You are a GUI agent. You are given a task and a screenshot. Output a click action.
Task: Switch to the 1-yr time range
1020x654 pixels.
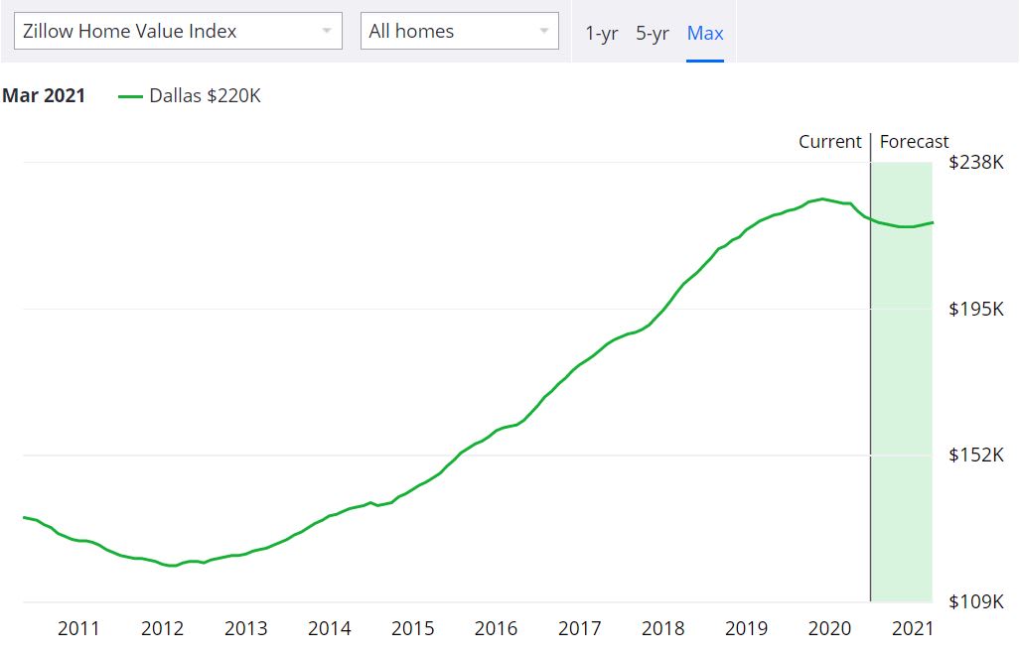pyautogui.click(x=601, y=33)
